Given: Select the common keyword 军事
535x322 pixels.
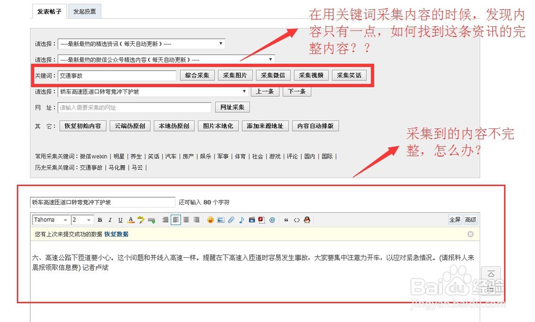Looking at the screenshot, I should pyautogui.click(x=223, y=156).
